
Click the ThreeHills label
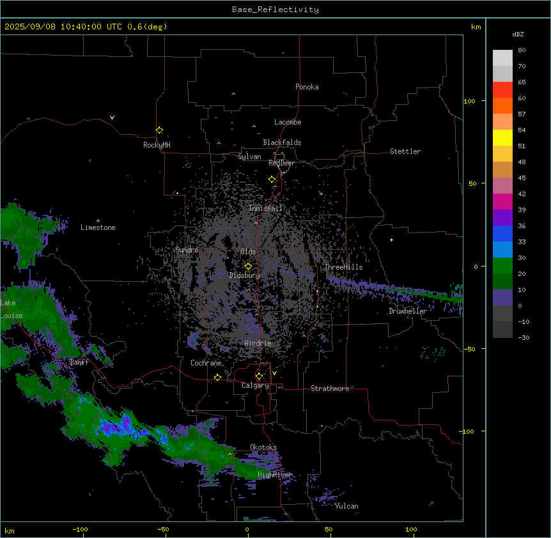click(x=343, y=267)
